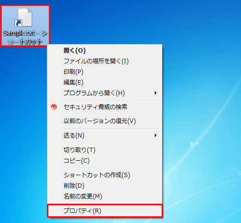Viewport: 241px width, 223px height.
Task: Click the red security threat scan icon
Action: (54, 107)
